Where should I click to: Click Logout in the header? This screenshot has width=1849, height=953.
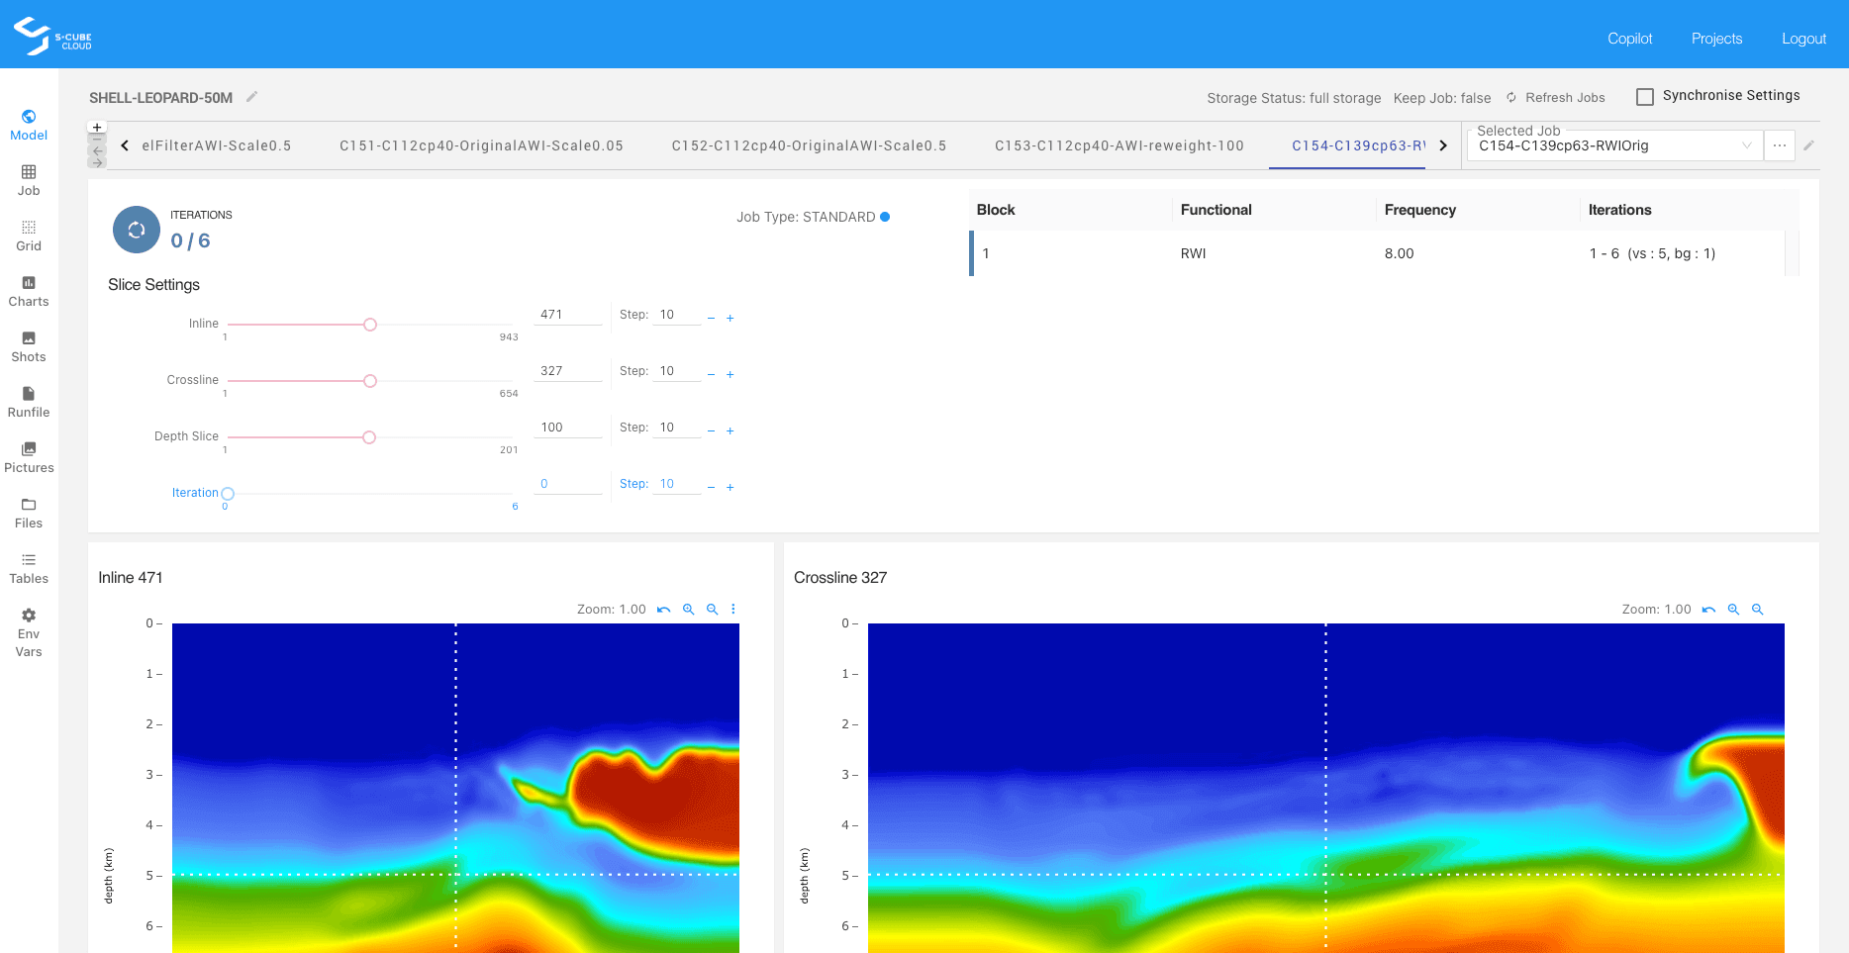(1803, 39)
